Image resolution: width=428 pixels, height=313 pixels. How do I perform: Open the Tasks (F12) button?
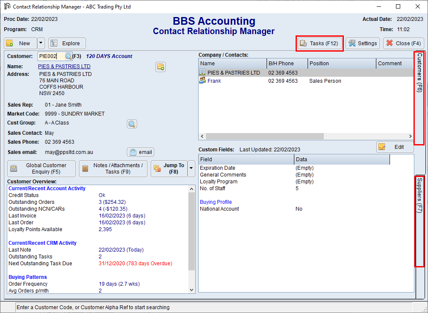click(320, 43)
